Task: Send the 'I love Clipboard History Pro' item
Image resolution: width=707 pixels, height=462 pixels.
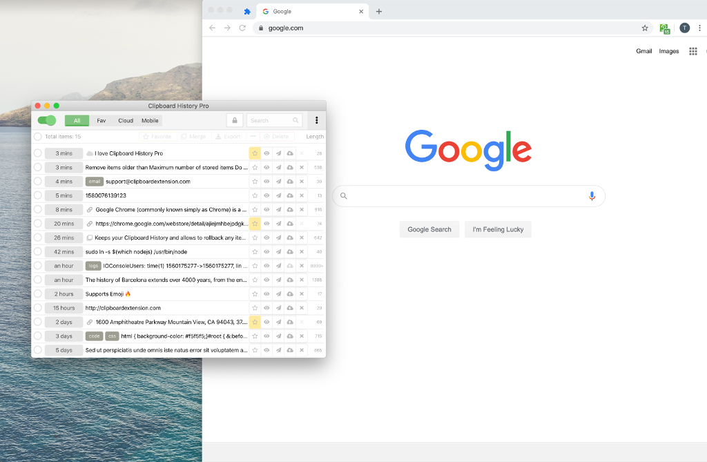Action: (x=278, y=153)
